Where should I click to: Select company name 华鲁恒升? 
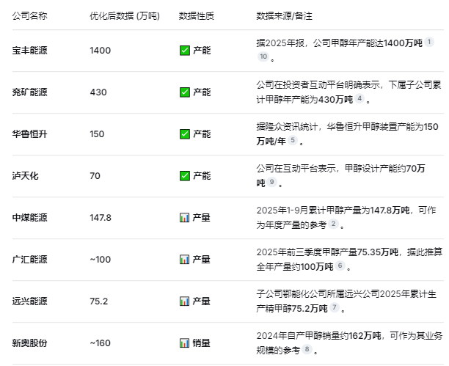click(x=29, y=134)
